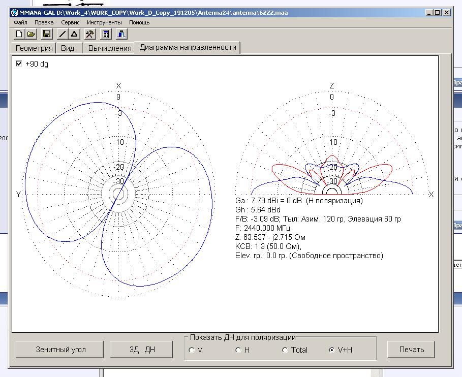Uncheck the +90 dg checkbox

point(19,64)
